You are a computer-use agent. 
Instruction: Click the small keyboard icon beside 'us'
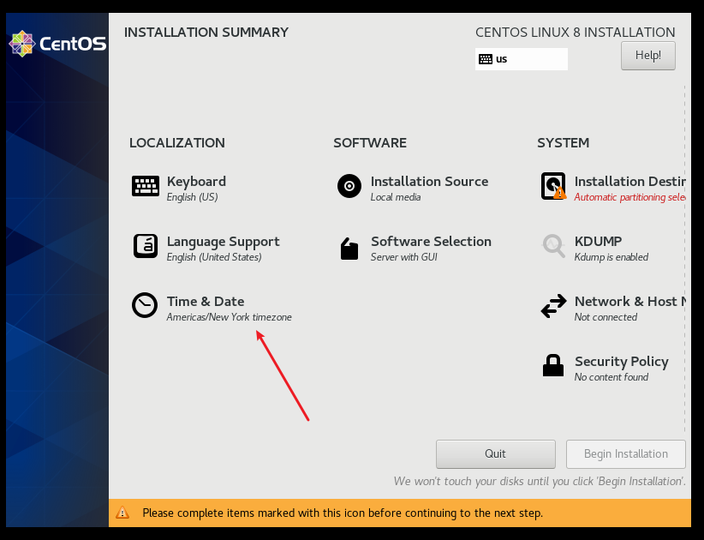coord(486,59)
